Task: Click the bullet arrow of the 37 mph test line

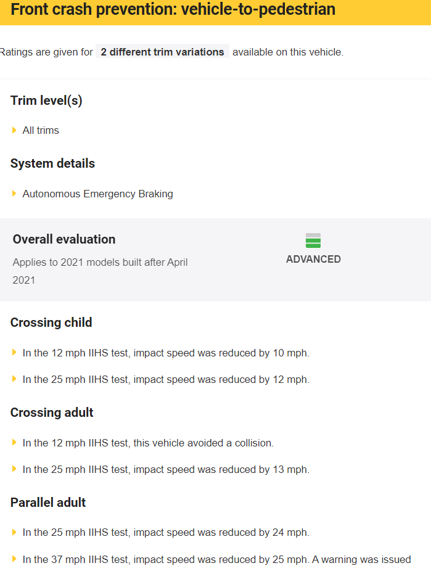Action: 14,559
